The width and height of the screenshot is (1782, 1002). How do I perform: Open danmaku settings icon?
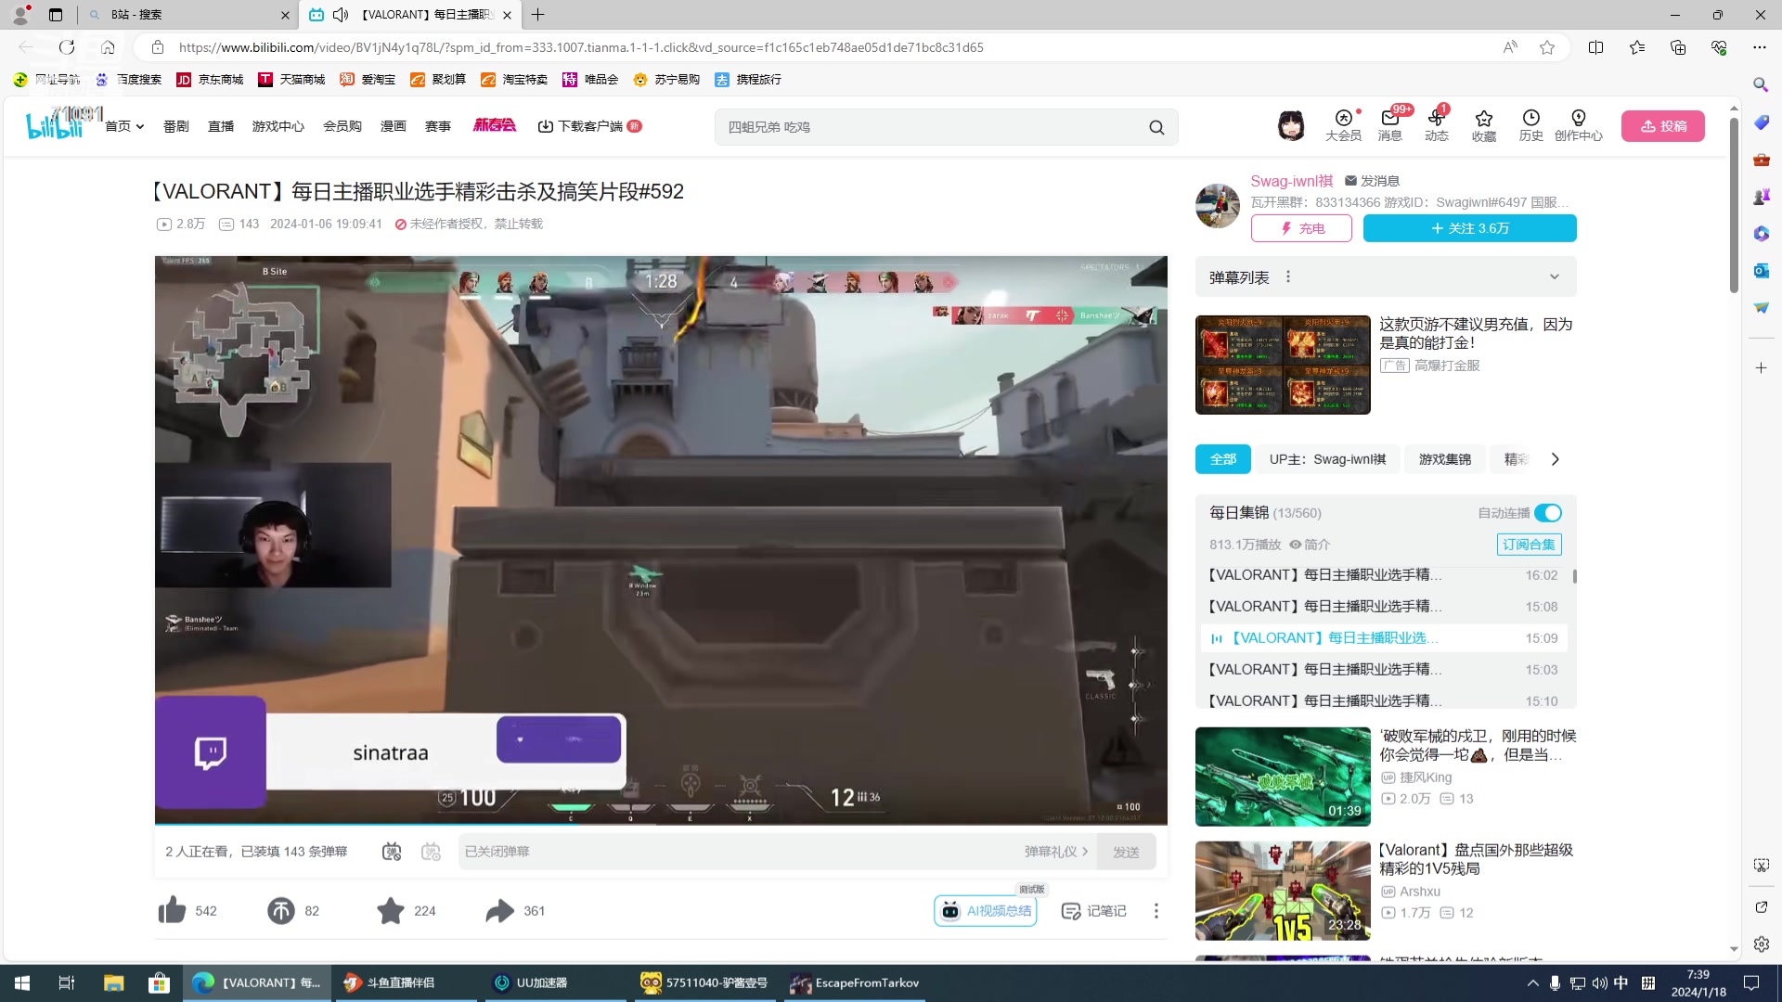(431, 852)
